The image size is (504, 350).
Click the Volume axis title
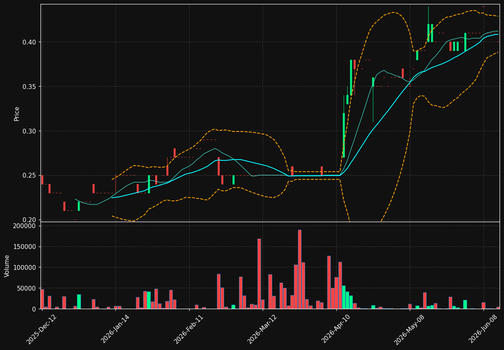(x=7, y=266)
